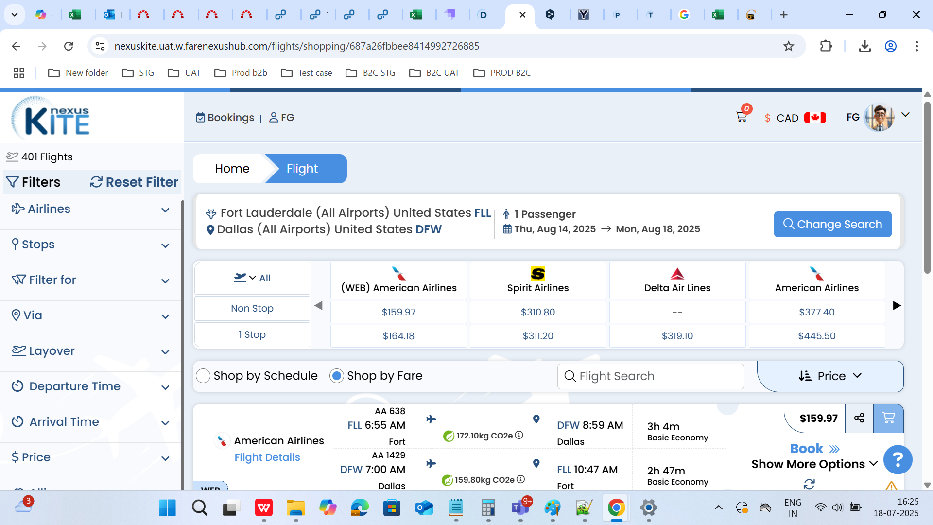Select Non Stop row in fare matrix
Image resolution: width=933 pixels, height=525 pixels.
252,309
